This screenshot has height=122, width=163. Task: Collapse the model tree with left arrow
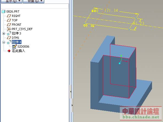tap(71, 92)
